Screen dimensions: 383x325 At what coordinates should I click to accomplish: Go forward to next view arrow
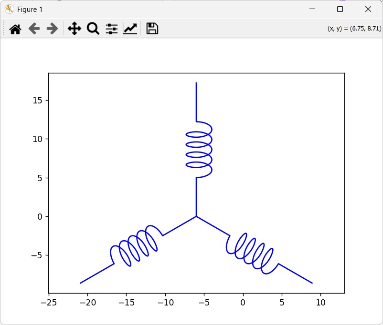point(52,29)
